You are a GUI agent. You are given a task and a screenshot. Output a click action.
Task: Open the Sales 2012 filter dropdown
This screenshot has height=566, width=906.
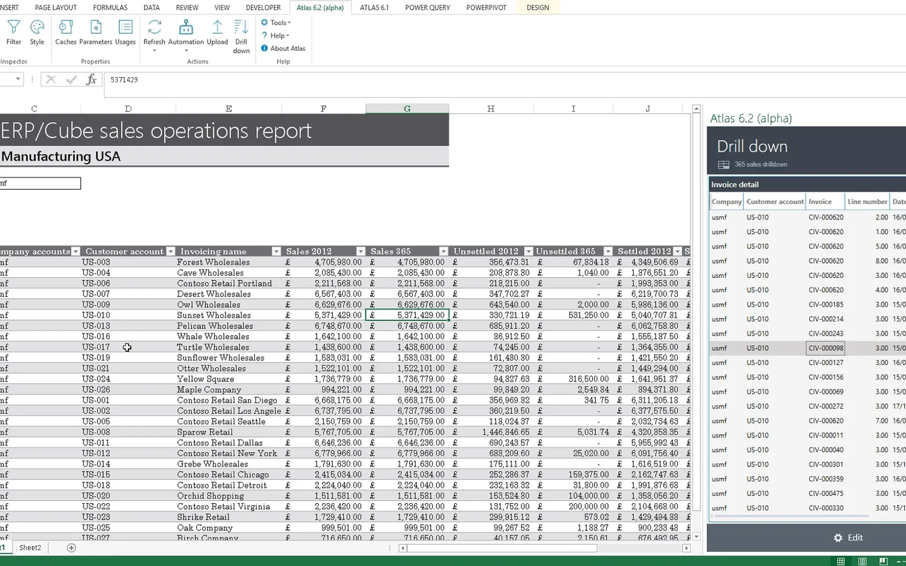click(x=361, y=251)
